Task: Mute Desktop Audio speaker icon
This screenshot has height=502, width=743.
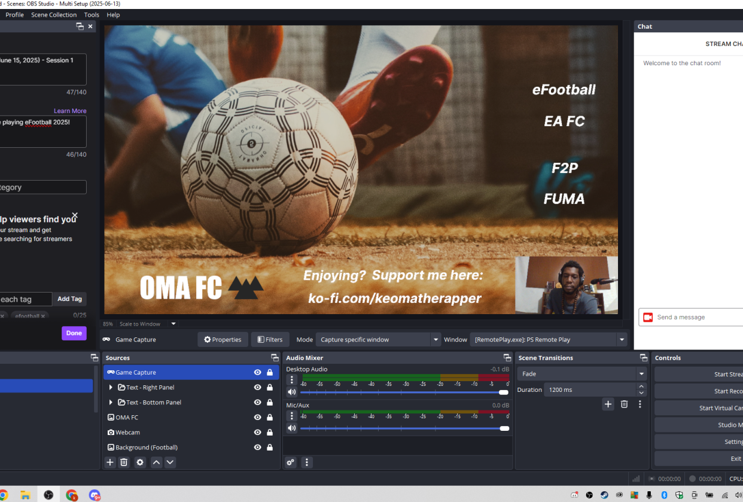Action: pyautogui.click(x=292, y=393)
